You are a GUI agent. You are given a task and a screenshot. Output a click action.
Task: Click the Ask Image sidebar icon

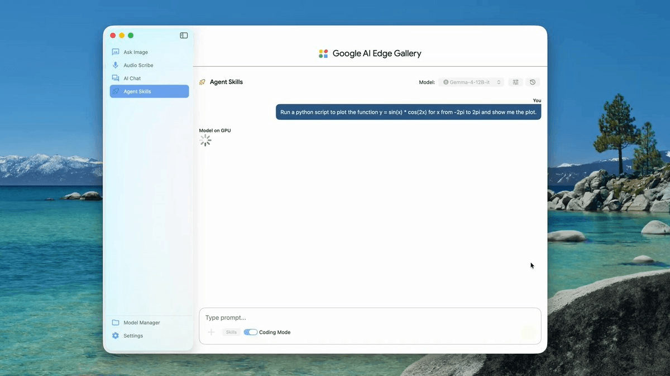tap(116, 52)
